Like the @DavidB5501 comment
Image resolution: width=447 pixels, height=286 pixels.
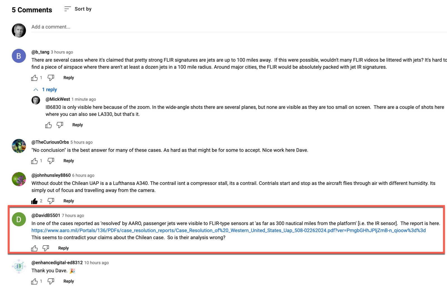(x=34, y=248)
